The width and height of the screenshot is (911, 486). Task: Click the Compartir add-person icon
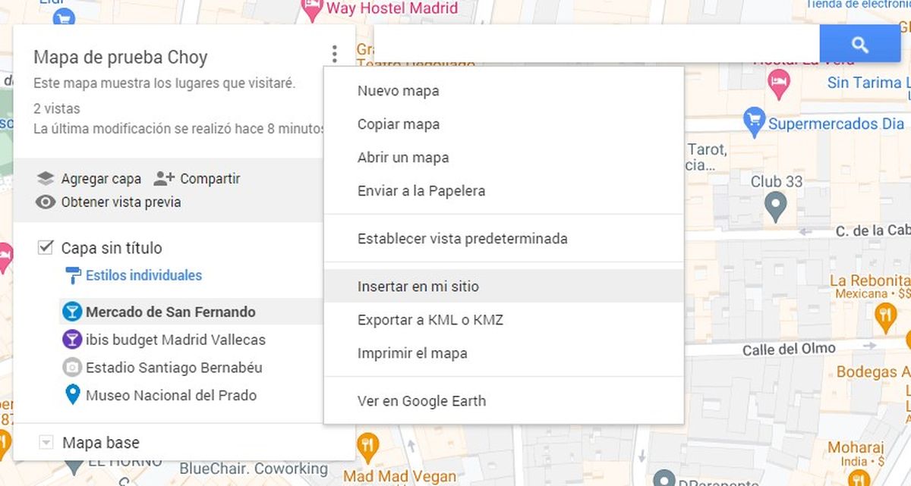[x=164, y=178]
